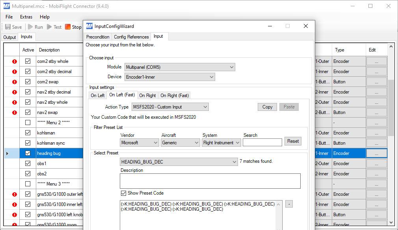Screen dimensions: 398x230
Task: Open the Extras menu
Action: [26, 17]
